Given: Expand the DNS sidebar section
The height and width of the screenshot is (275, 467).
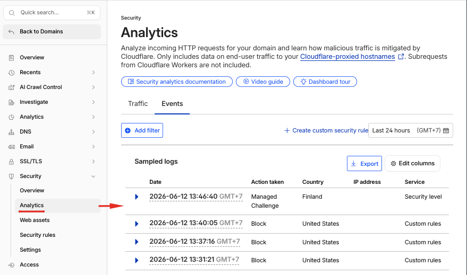Looking at the screenshot, I should (x=94, y=132).
